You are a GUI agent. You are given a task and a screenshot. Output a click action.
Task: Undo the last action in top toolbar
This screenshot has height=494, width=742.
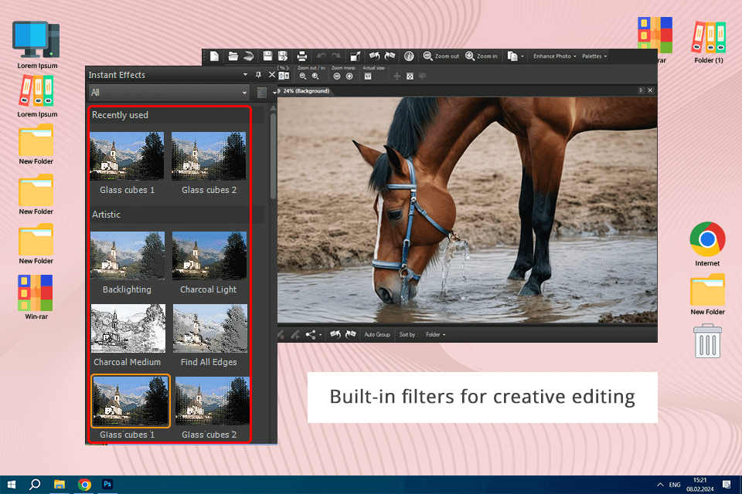pyautogui.click(x=322, y=56)
